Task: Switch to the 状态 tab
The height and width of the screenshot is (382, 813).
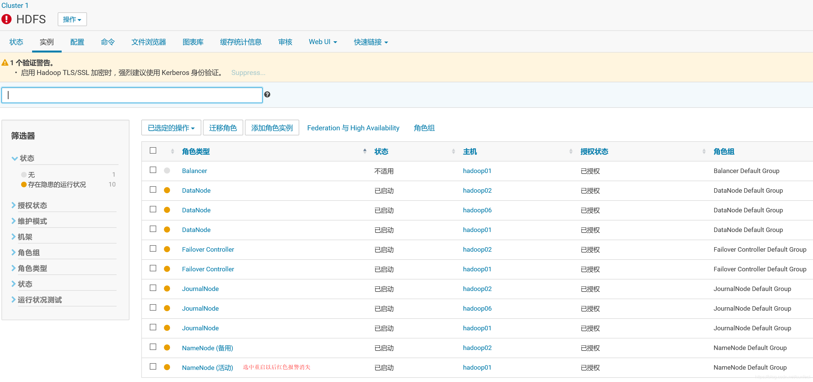Action: (16, 42)
